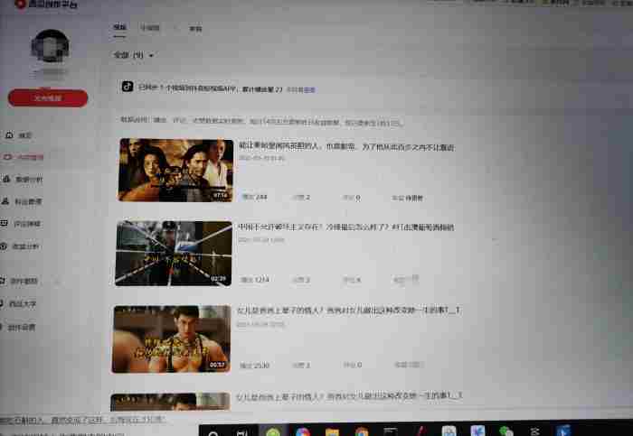633x436 pixels.
Task: Click the play count 2530 stat
Action: tap(254, 365)
